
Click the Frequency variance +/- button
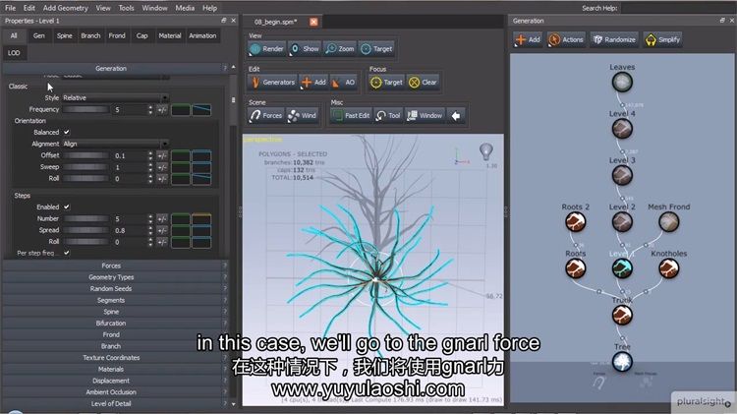click(162, 109)
